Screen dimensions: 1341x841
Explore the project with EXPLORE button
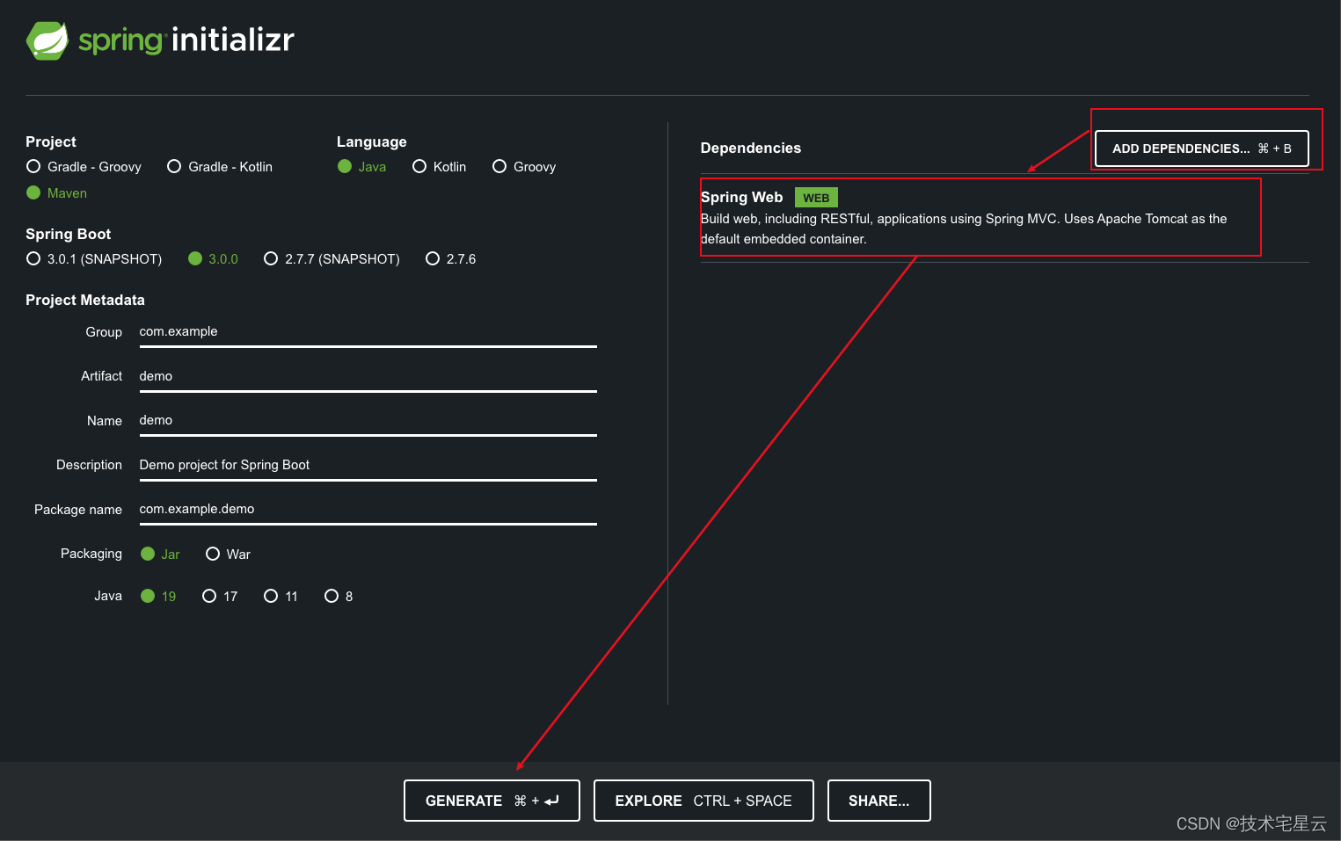click(703, 801)
